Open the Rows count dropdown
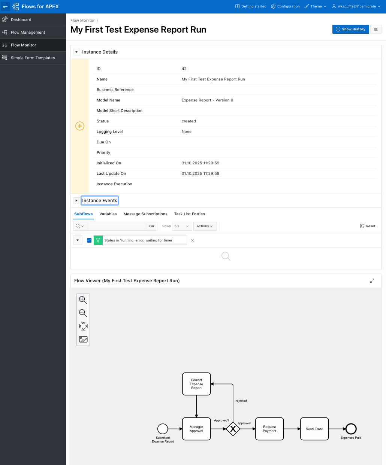This screenshot has height=465, width=386. coord(181,226)
